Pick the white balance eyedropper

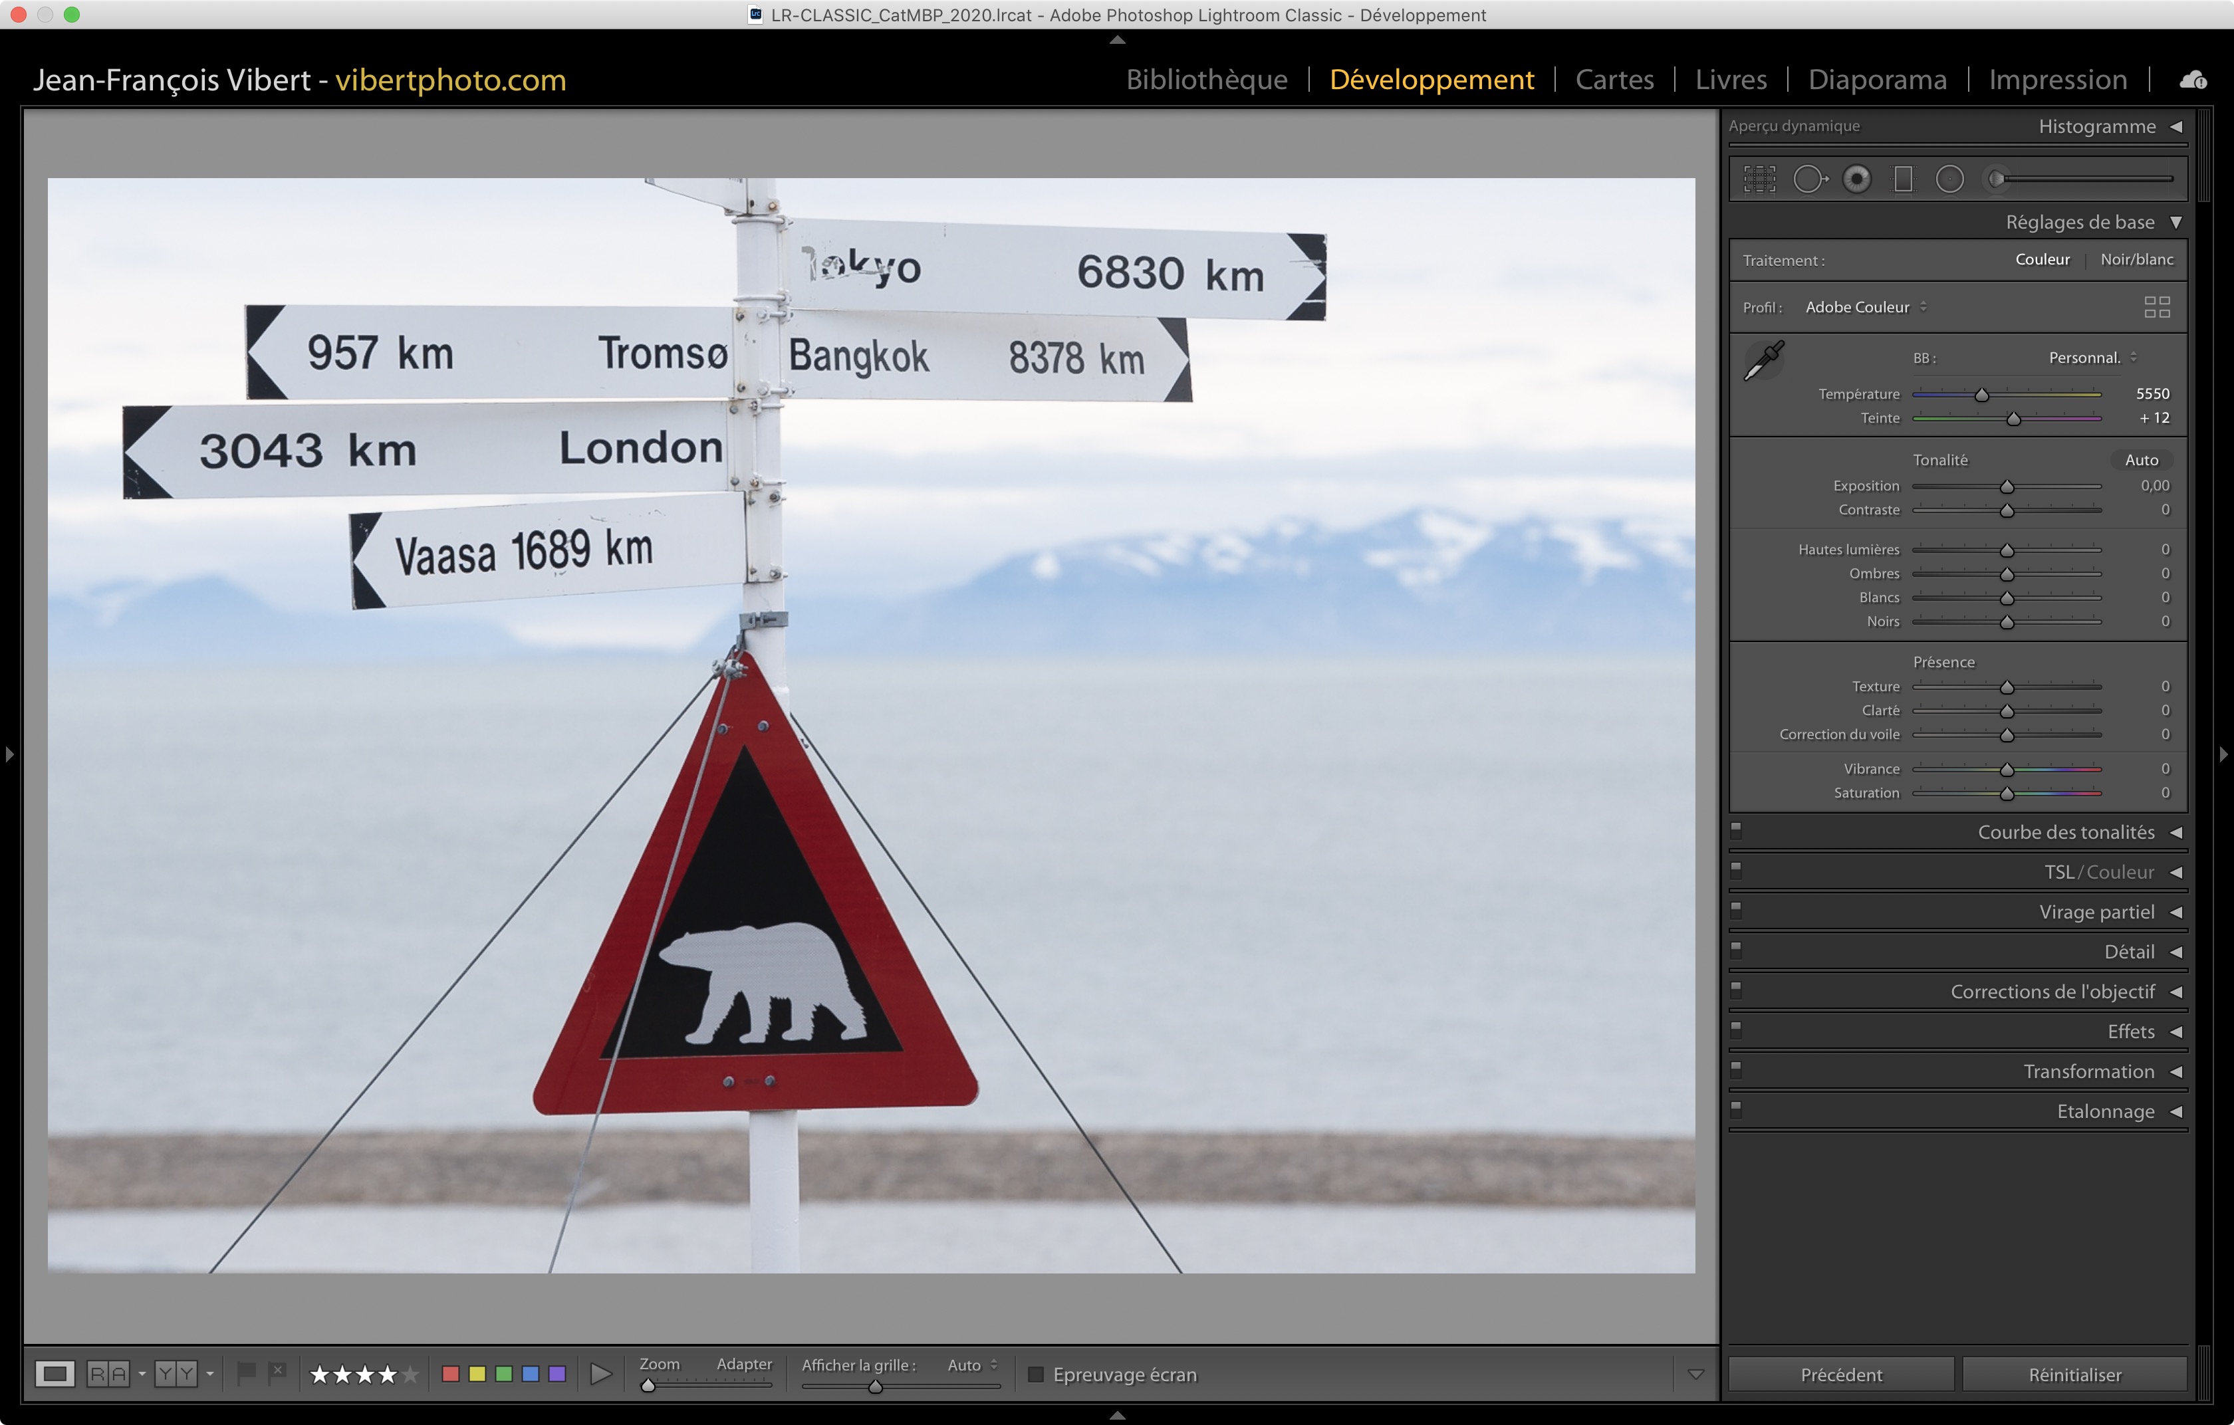click(x=1764, y=361)
